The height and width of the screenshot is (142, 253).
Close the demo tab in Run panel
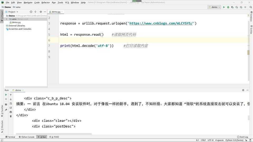click(x=23, y=90)
